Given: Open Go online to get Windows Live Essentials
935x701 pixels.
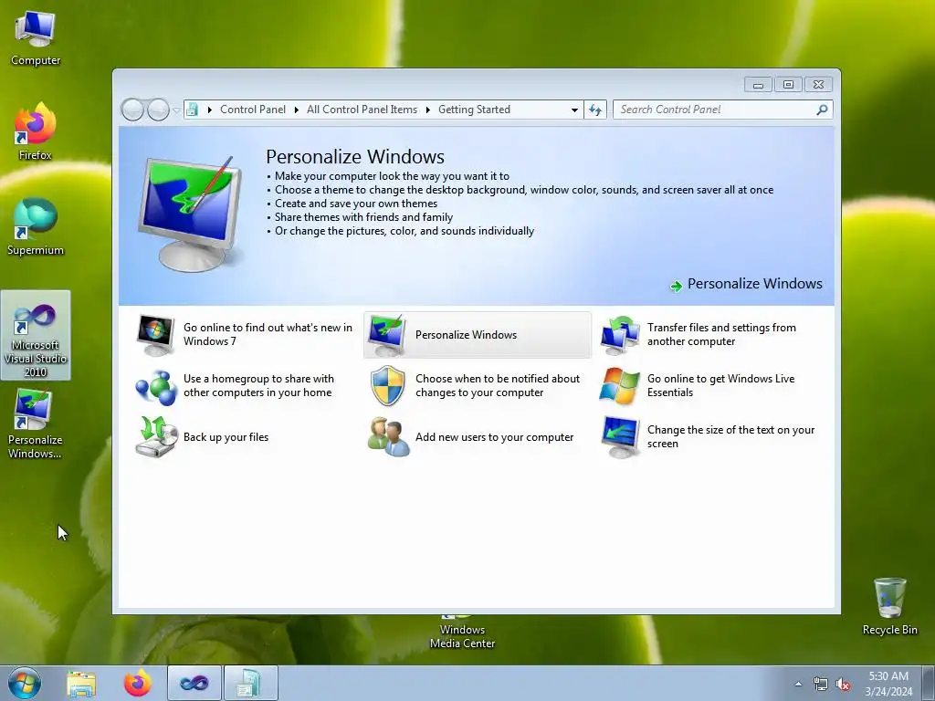Looking at the screenshot, I should 721,386.
